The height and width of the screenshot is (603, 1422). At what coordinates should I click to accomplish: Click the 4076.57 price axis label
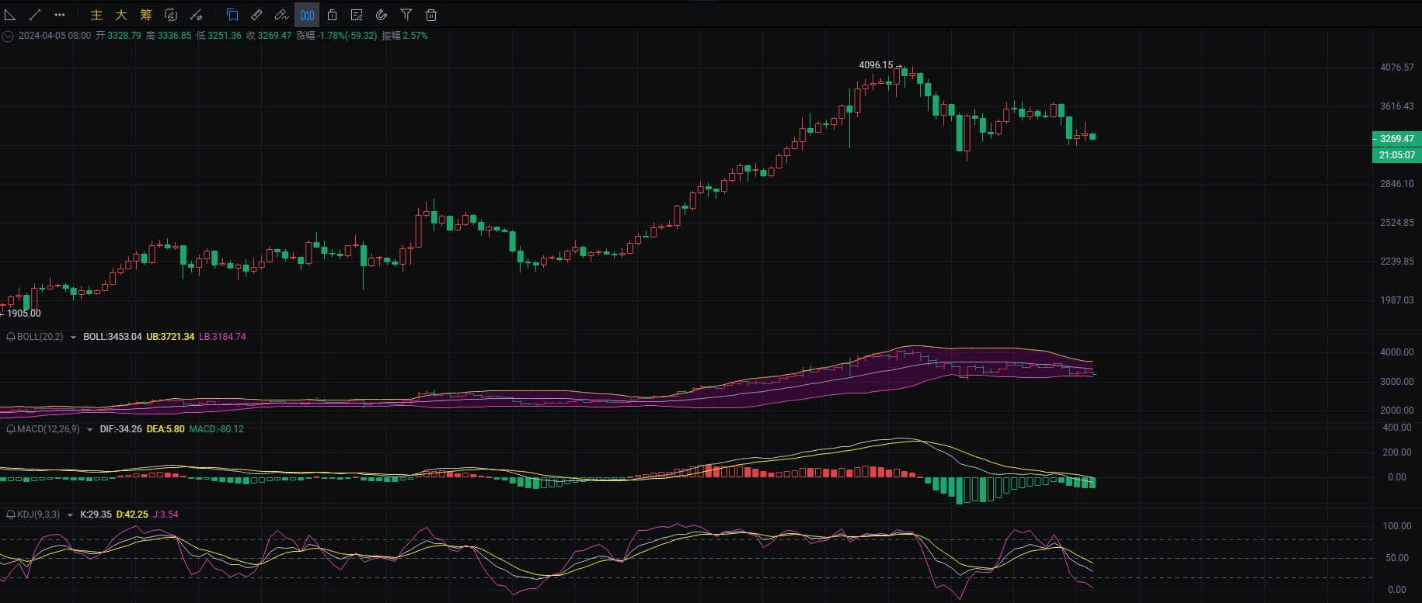tap(1396, 68)
